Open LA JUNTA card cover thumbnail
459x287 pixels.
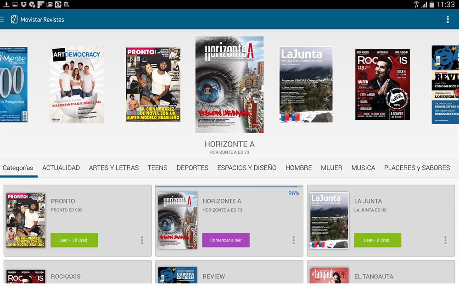tap(329, 220)
